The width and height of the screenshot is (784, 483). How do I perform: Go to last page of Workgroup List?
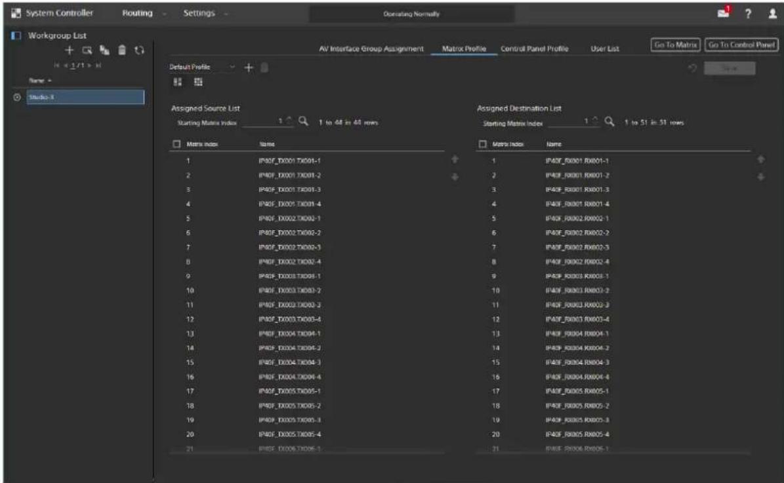(98, 66)
